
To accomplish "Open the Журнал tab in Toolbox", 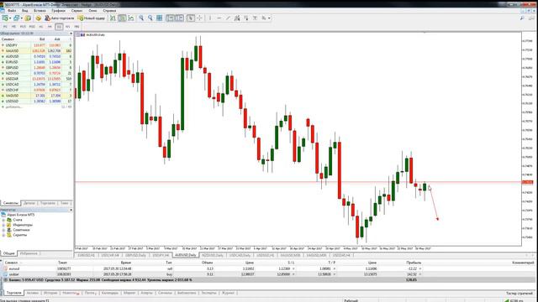I will 228,293.
